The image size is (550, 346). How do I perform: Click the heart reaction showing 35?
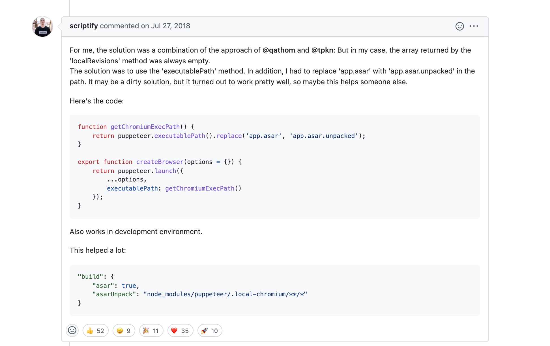click(x=180, y=330)
